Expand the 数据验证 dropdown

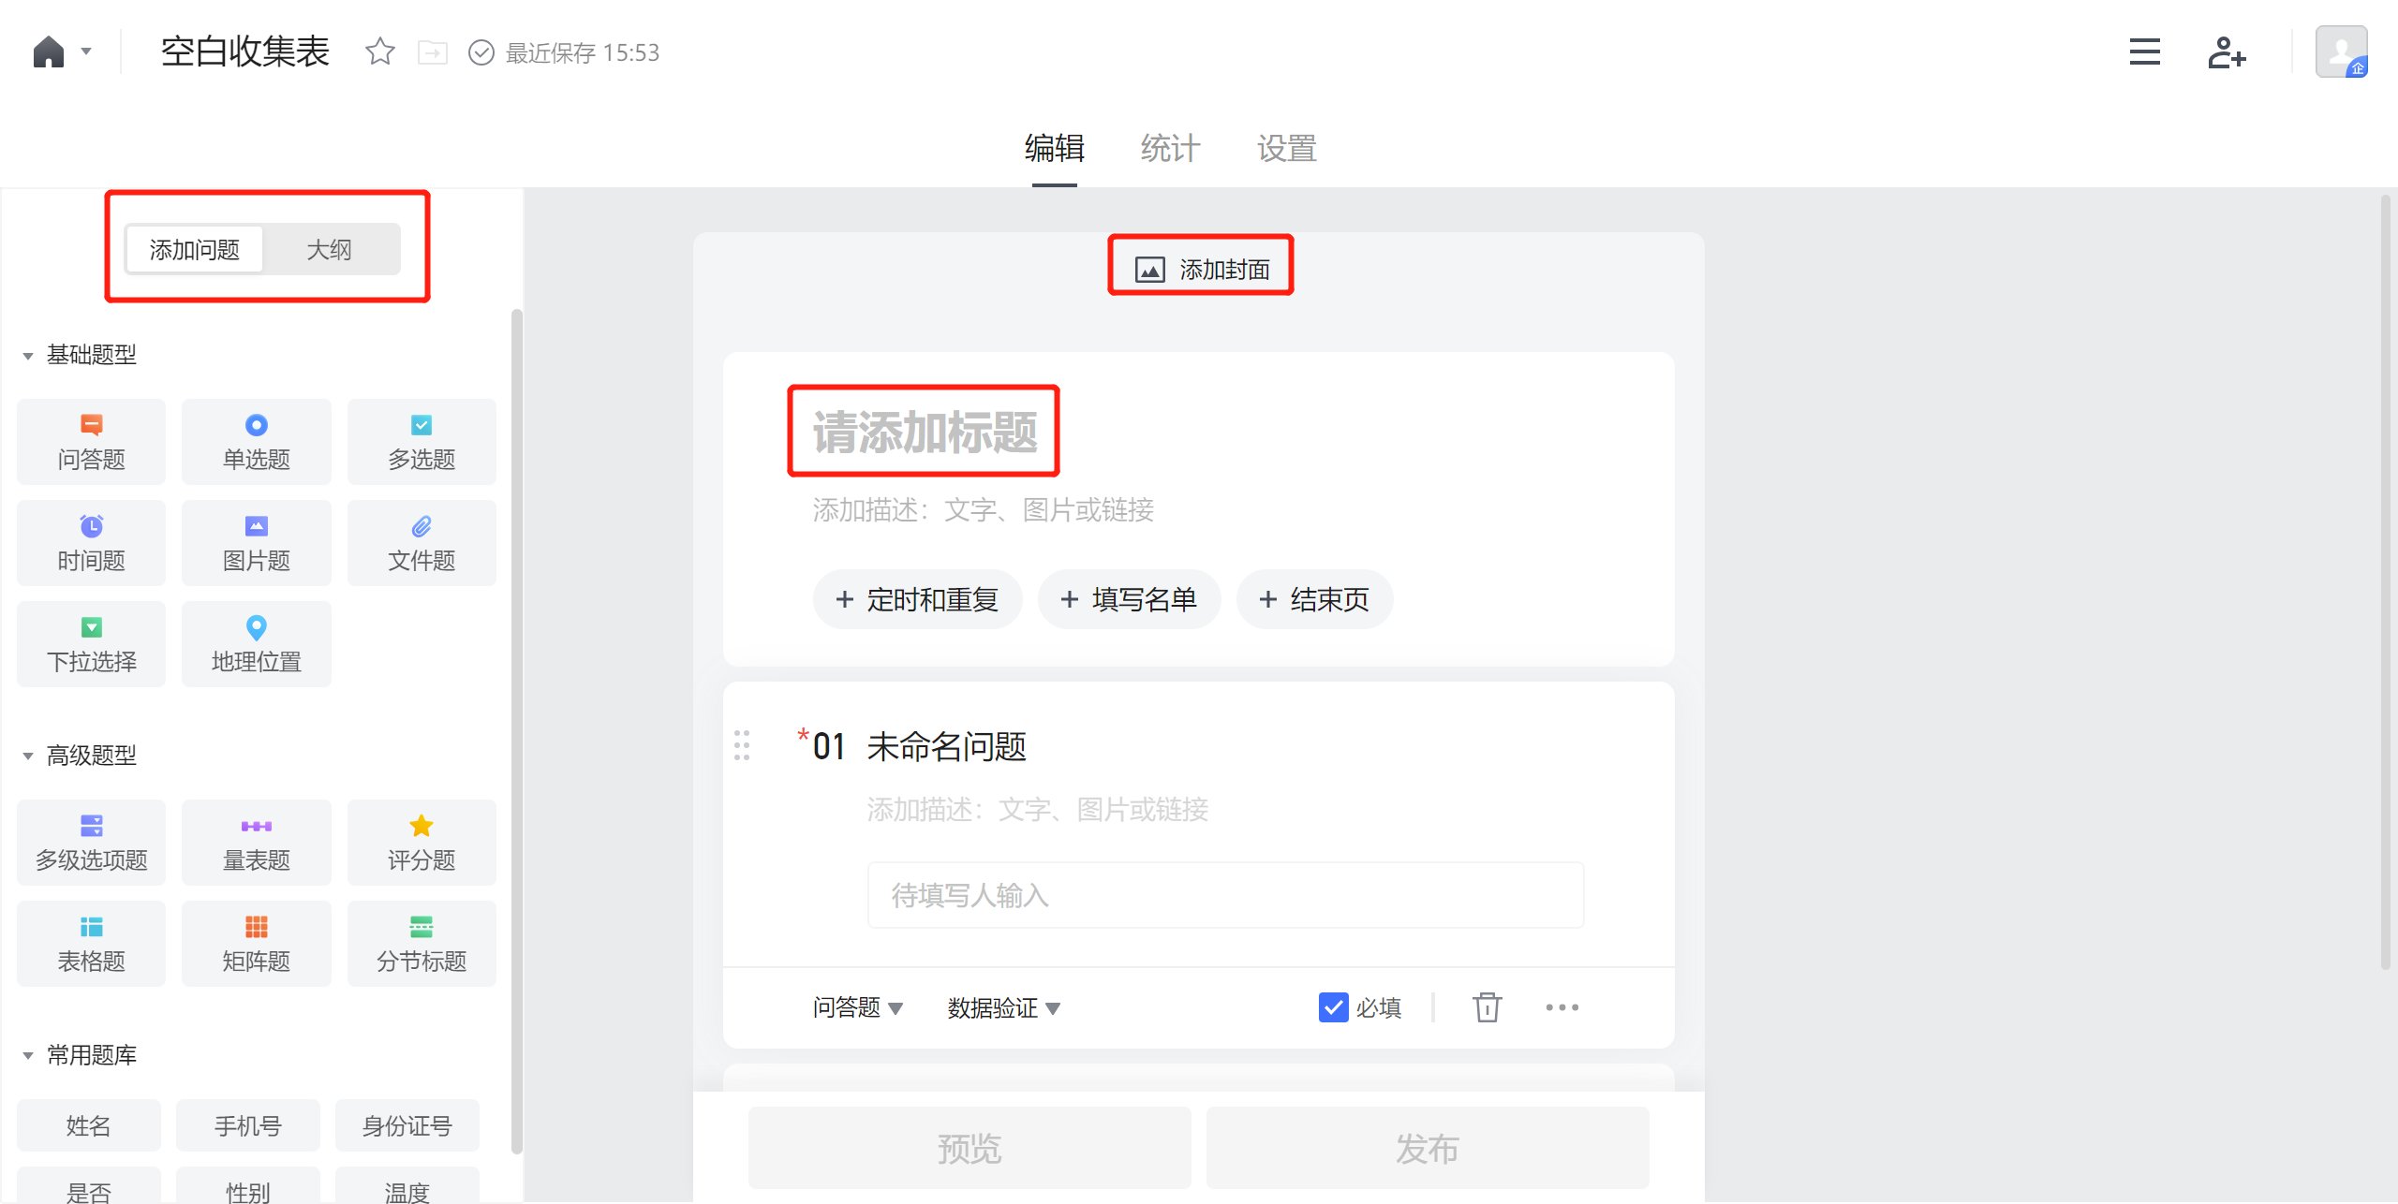[x=1003, y=1007]
